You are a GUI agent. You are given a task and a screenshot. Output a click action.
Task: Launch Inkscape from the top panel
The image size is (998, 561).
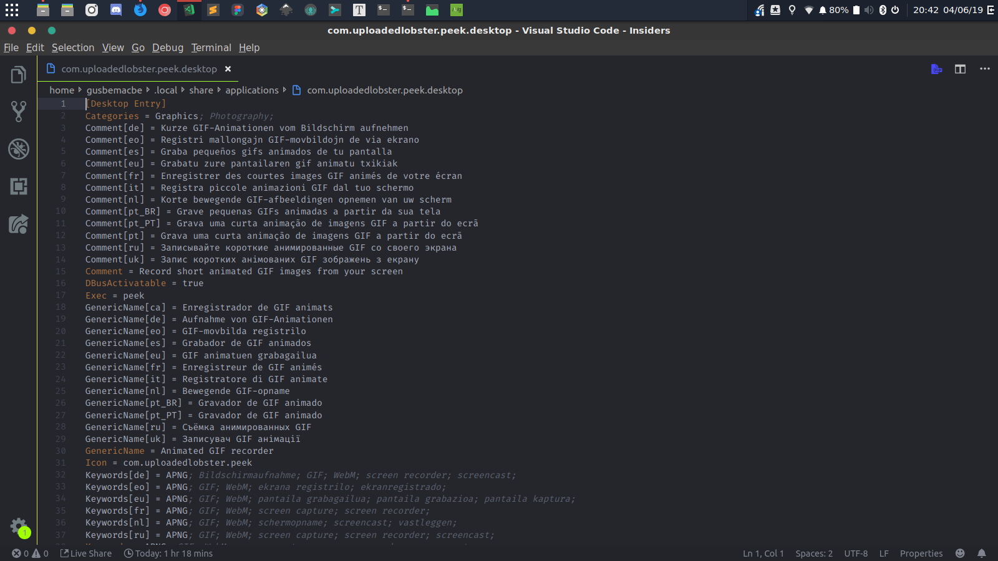pos(286,10)
